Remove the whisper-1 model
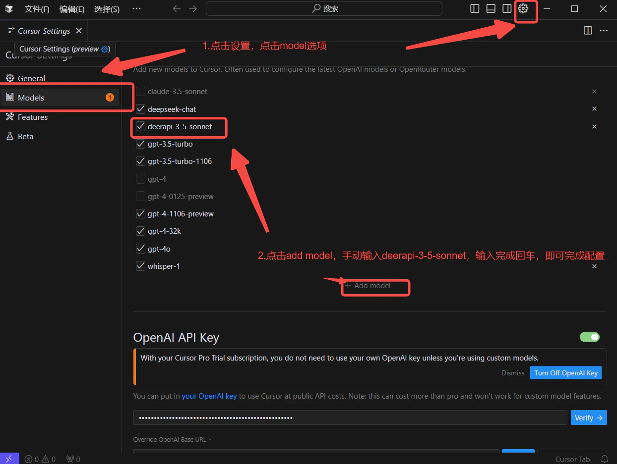 (594, 266)
